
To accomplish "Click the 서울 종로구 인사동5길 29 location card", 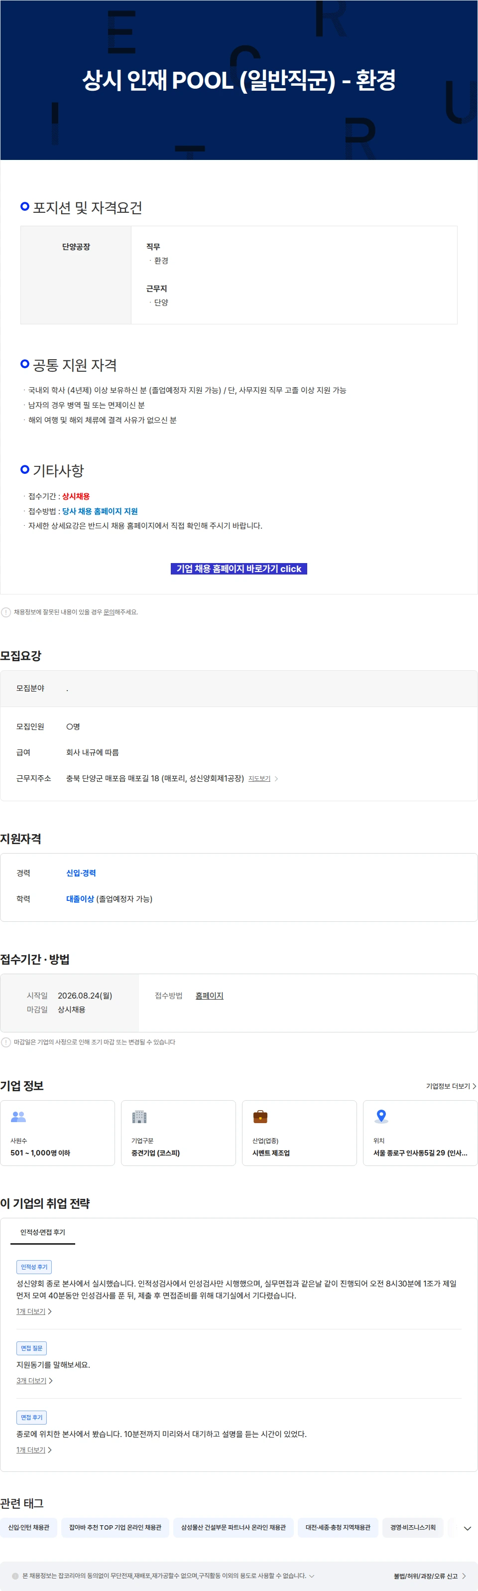I will pyautogui.click(x=421, y=1133).
